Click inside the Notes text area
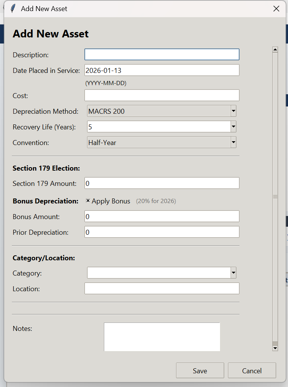Screen dimensions: 288x387 pos(162,336)
